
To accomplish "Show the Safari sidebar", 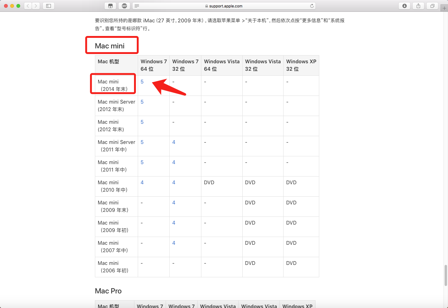I will (x=48, y=6).
